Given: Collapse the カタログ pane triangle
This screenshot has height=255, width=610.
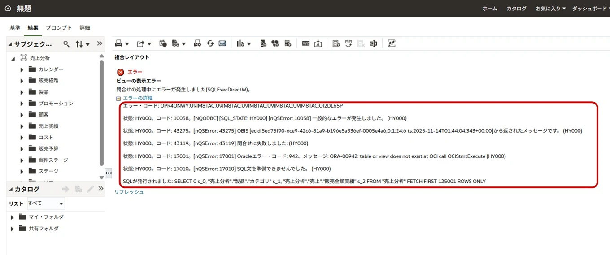Looking at the screenshot, I should [x=11, y=190].
